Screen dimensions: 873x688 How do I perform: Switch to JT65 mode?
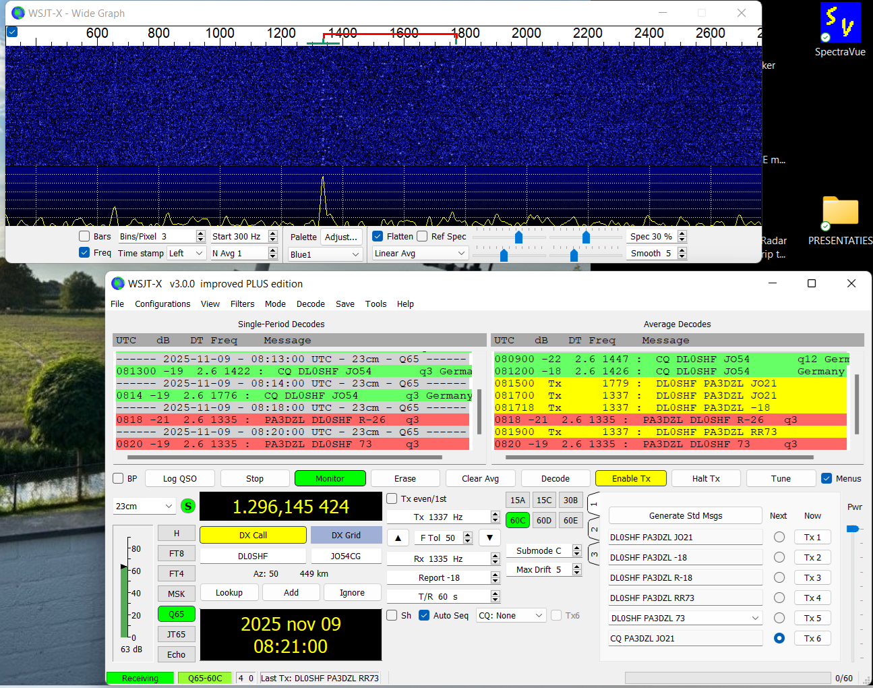point(176,634)
